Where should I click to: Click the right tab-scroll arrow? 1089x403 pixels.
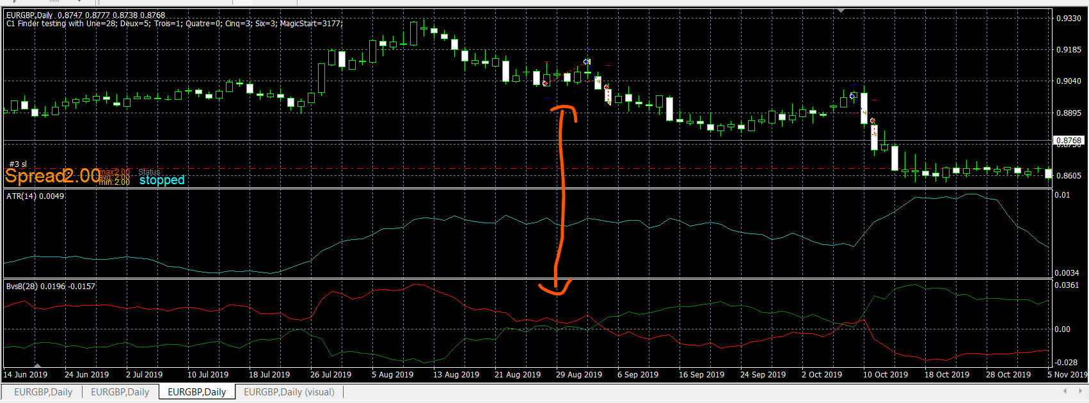point(1082,391)
